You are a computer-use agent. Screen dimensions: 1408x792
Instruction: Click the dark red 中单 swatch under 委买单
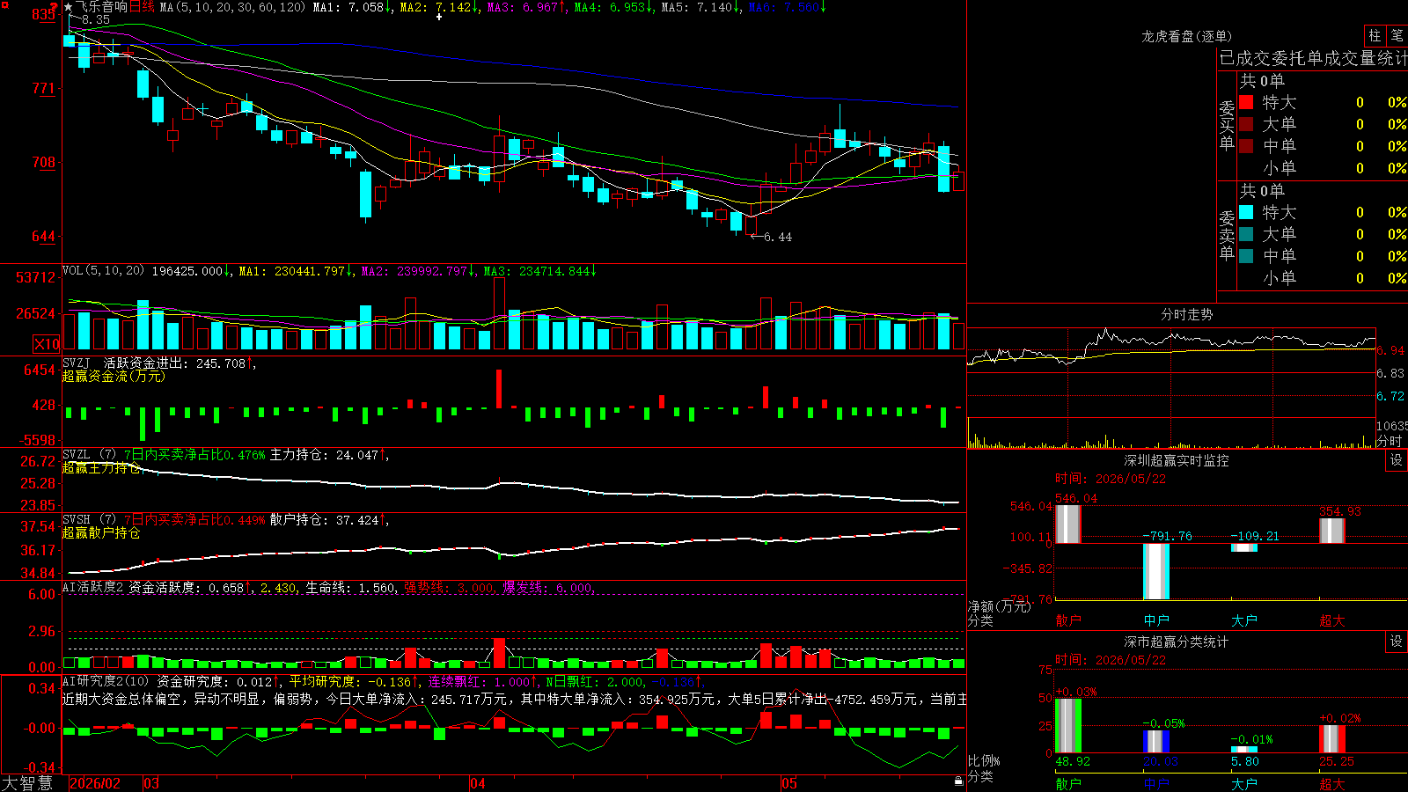1246,145
